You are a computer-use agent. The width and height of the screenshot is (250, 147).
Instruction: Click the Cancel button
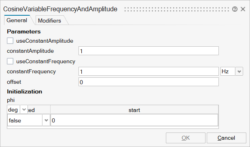(227, 138)
